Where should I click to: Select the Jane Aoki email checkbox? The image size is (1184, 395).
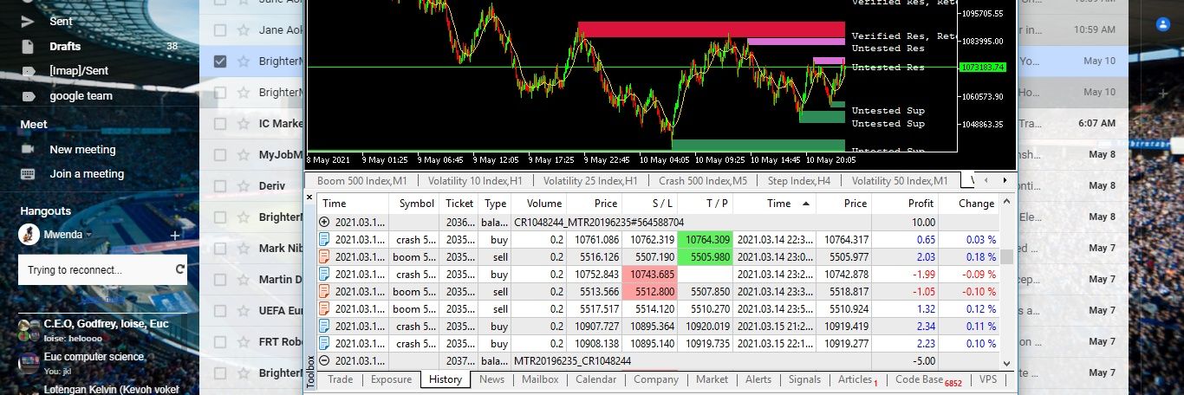(220, 30)
